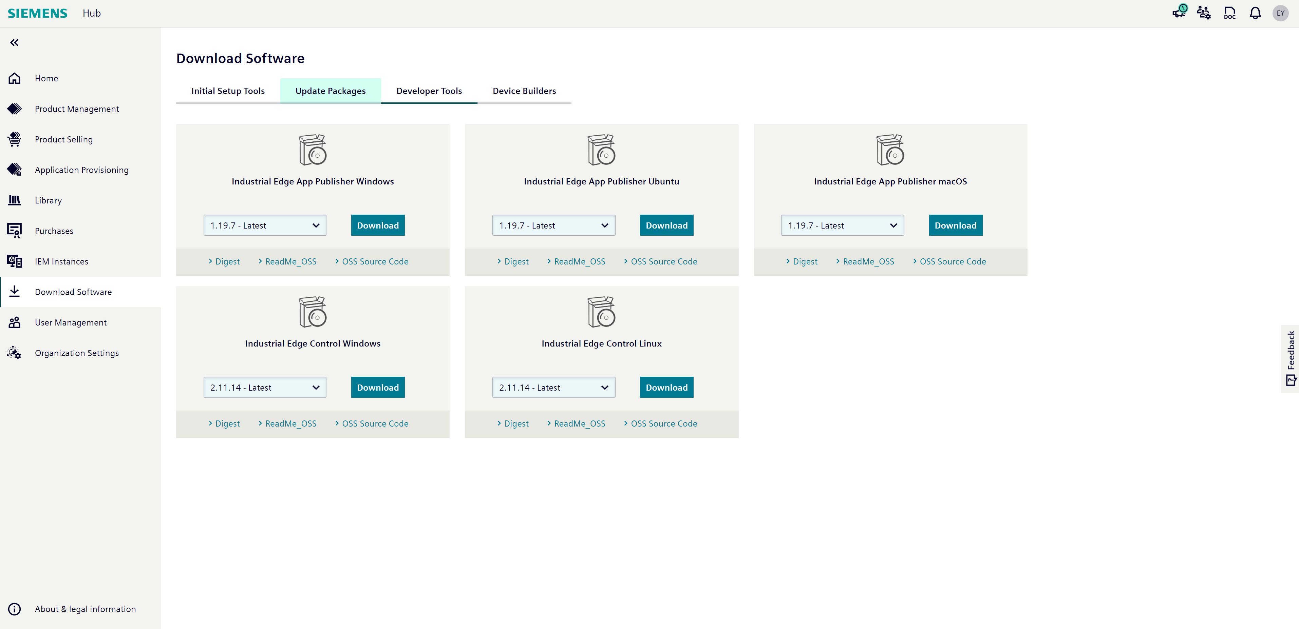1299x629 pixels.
Task: Open OSS Source Code for App Publisher Windows
Action: (372, 261)
